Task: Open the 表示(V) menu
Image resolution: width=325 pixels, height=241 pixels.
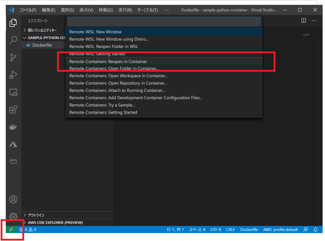Action: (x=86, y=10)
